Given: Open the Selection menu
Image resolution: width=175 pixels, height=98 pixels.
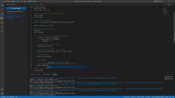Looking at the screenshot, I should click(x=13, y=1).
